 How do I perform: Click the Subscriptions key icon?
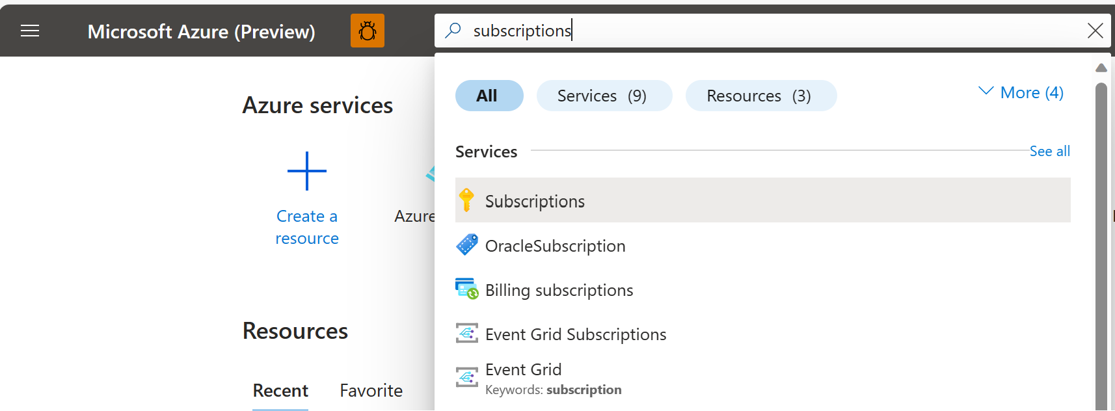[466, 200]
